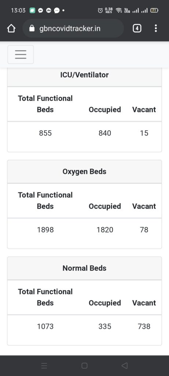Viewport: 169px width, 376px height.
Task: Tap the Oxygen Beds occupied value 1820
Action: (105, 230)
